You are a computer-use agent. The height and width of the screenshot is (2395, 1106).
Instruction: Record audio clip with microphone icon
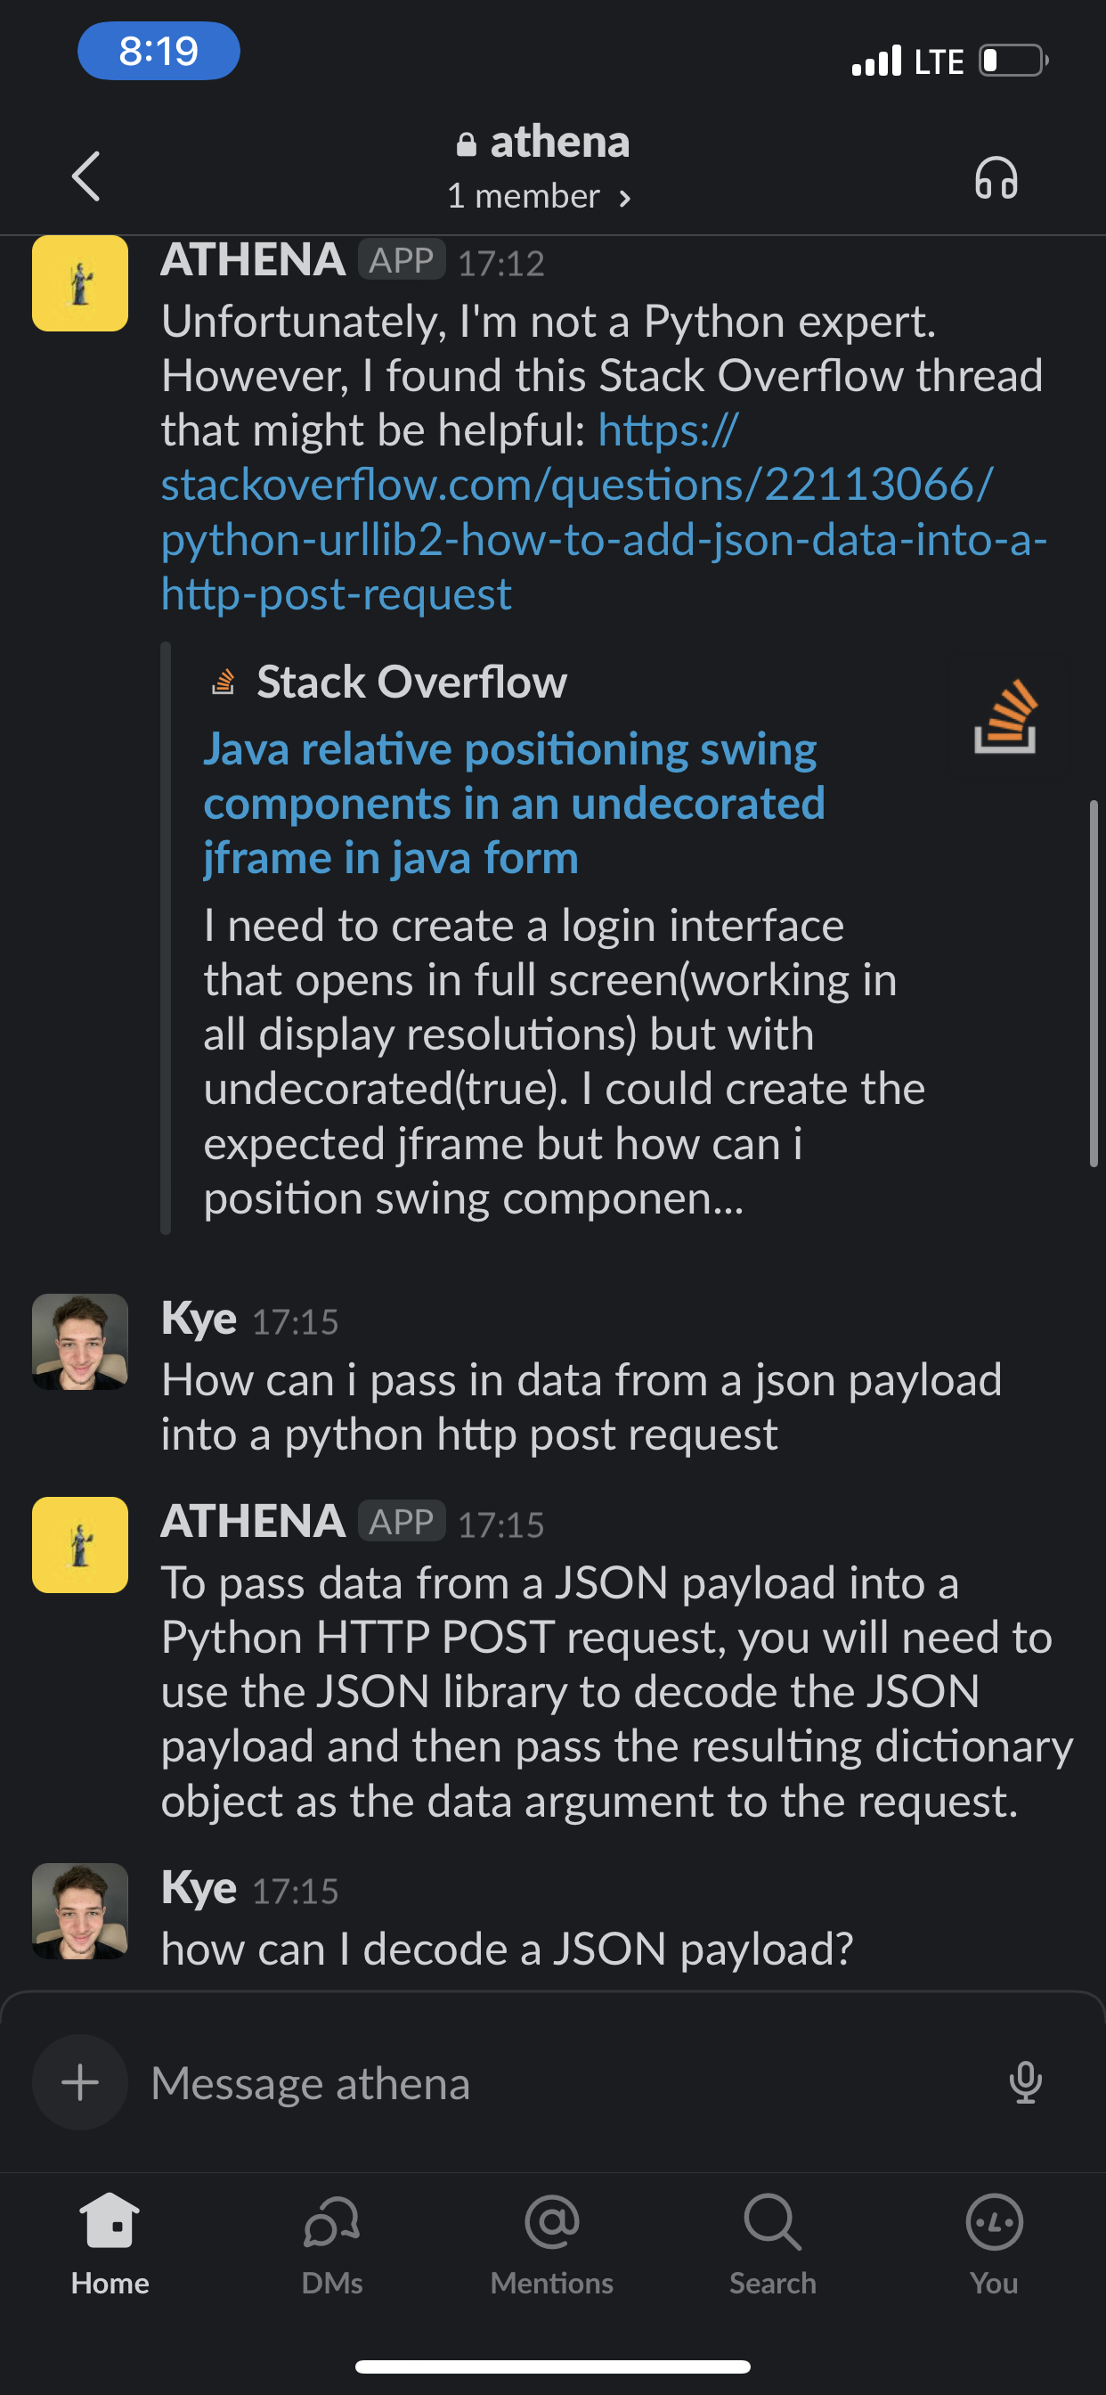click(x=1025, y=2082)
